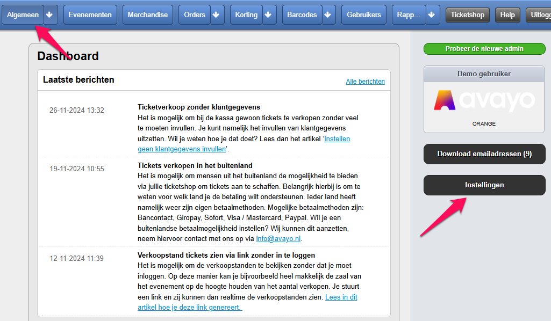Open the Orders menu
This screenshot has width=551, height=321.
click(194, 14)
